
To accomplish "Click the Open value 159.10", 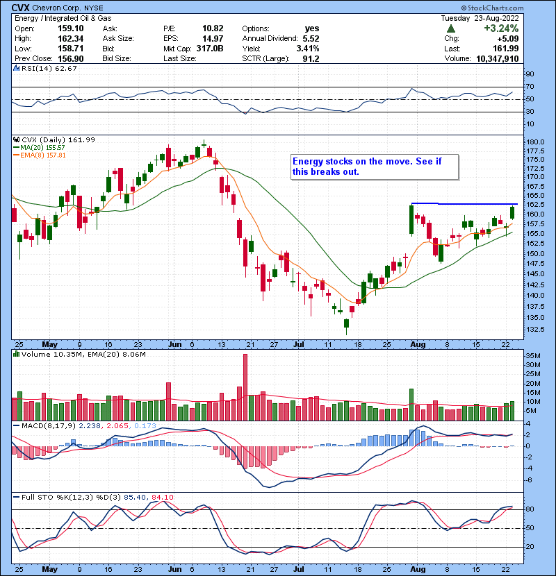I will click(x=71, y=28).
